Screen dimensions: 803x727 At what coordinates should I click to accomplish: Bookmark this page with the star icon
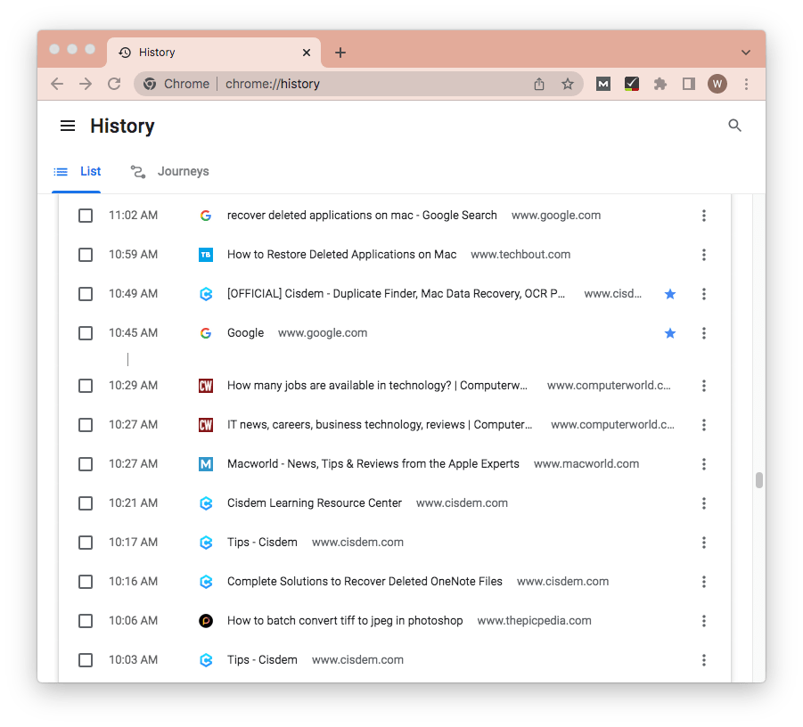568,84
